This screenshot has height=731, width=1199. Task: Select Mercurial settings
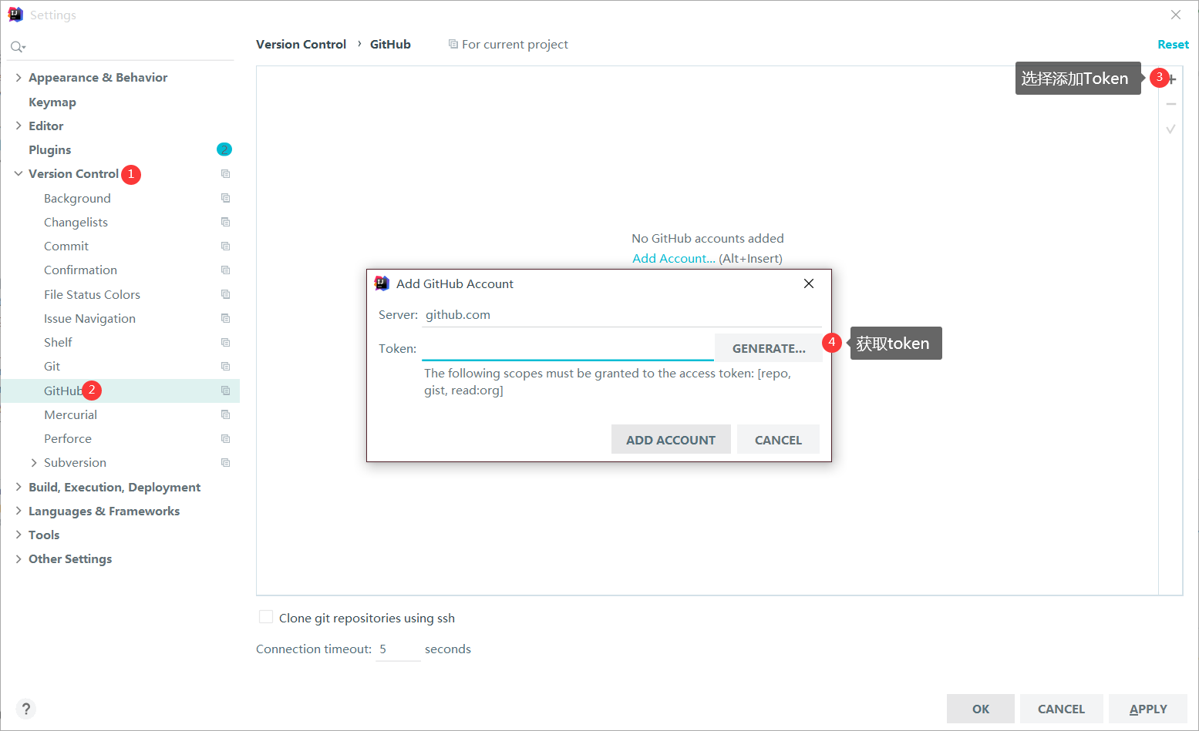point(70,414)
